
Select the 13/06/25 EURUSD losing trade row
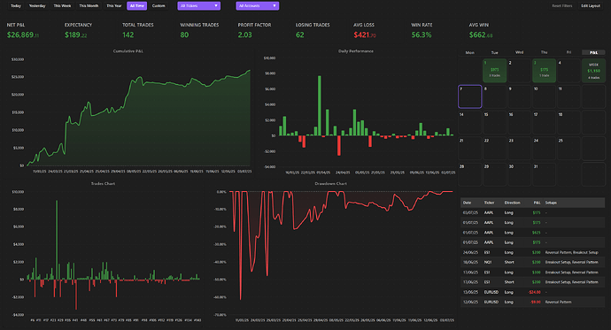point(533,292)
